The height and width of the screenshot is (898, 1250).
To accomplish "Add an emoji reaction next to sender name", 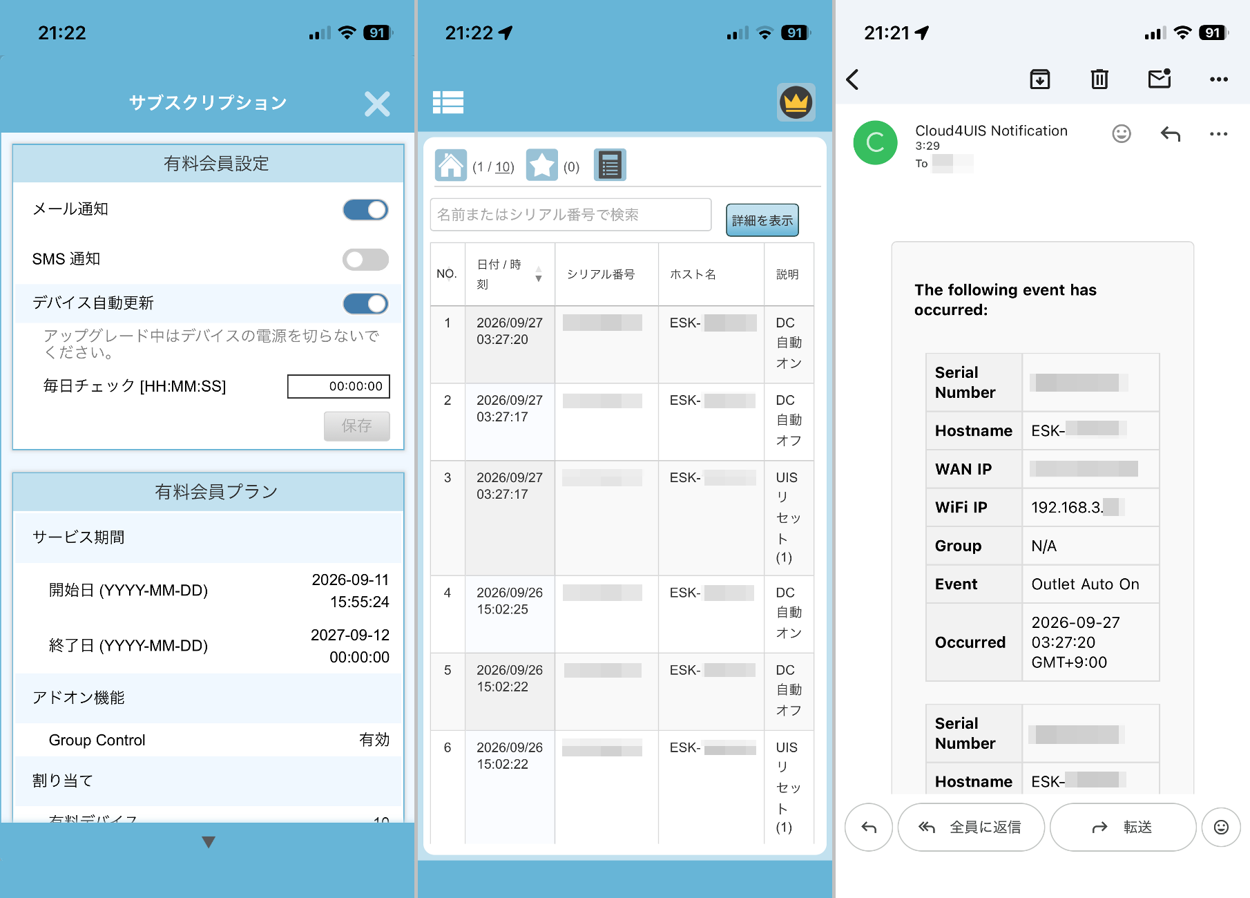I will 1122,134.
